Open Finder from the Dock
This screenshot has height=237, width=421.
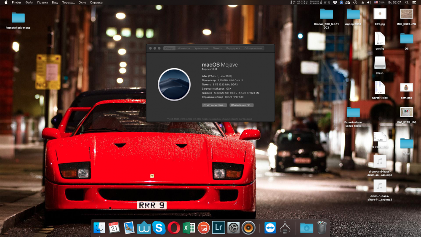pos(99,228)
